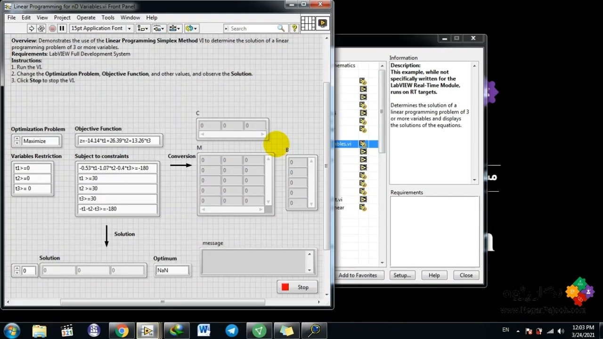Screen dimensions: 603x339
Task: Open the Context Help question mark icon
Action: pos(294,29)
